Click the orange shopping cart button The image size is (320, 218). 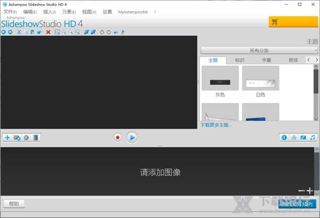tap(293, 22)
